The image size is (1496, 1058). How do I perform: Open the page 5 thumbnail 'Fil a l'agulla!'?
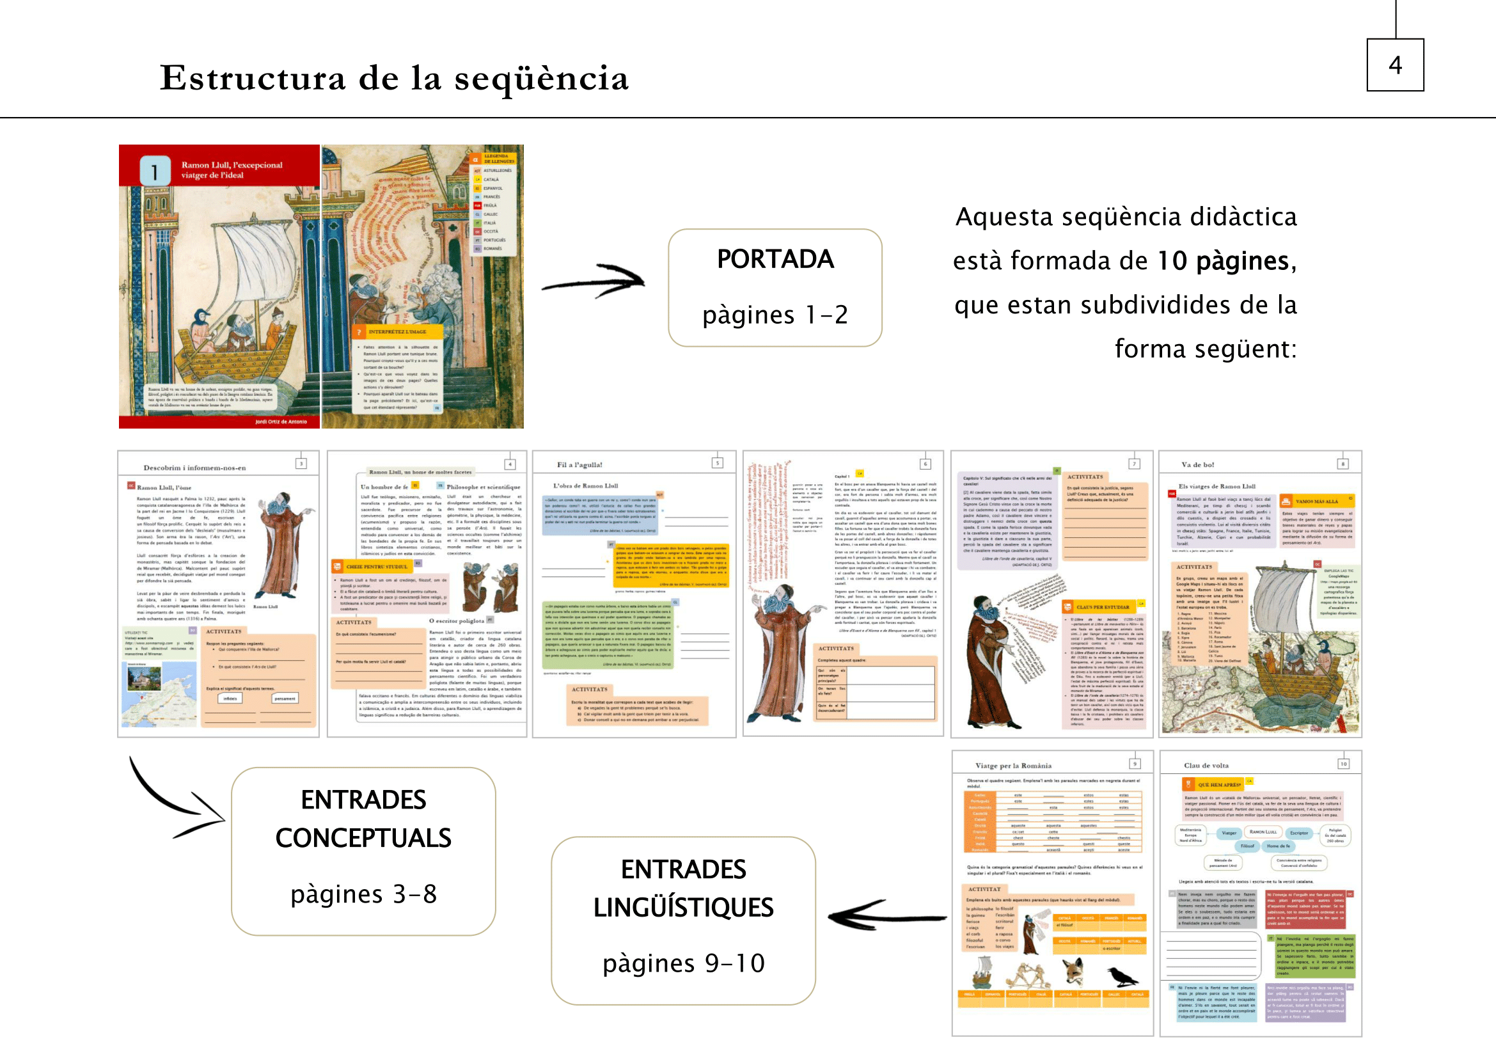click(634, 594)
